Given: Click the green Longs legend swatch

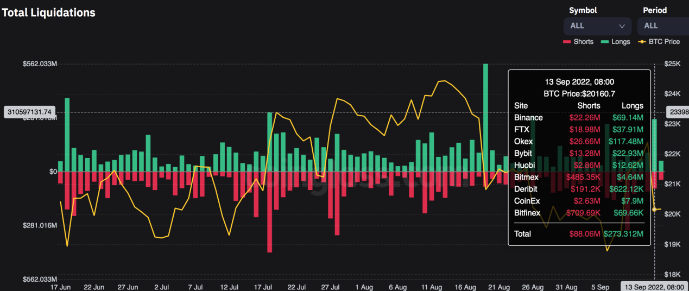Looking at the screenshot, I should coord(604,42).
